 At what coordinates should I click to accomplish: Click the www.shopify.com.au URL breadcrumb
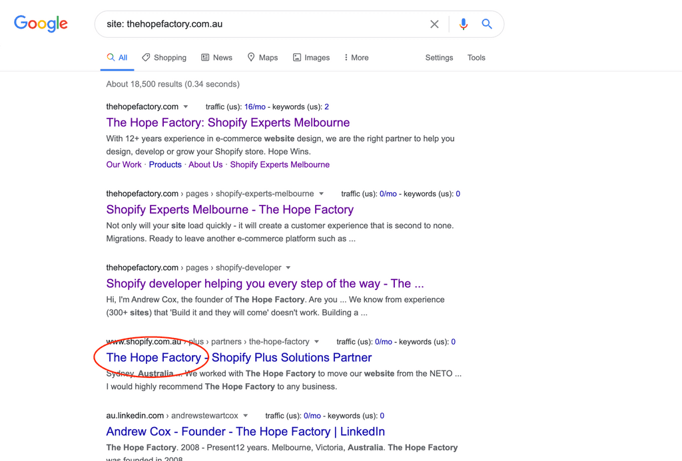pyautogui.click(x=144, y=342)
